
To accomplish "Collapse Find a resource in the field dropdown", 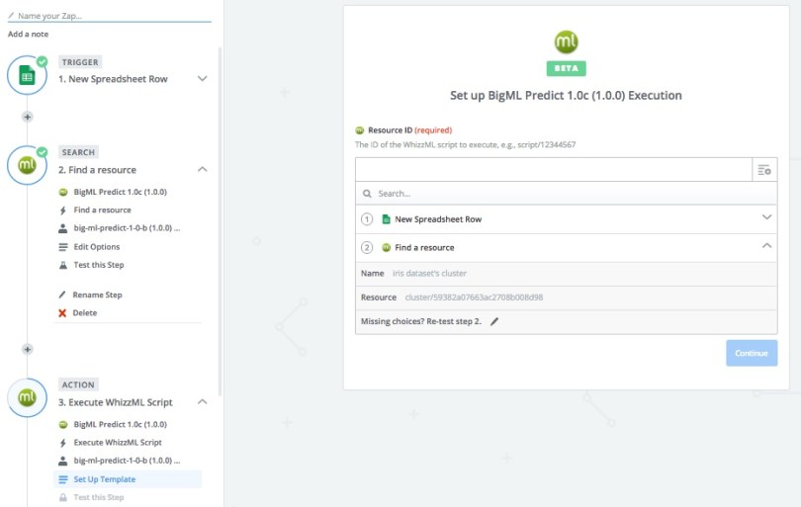I will 766,247.
